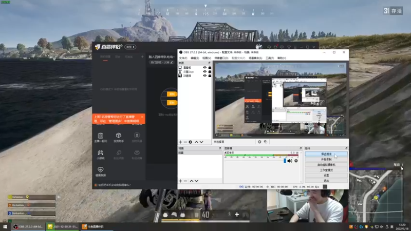Move source down with arrow icon
The height and width of the screenshot is (231, 411).
coord(201,142)
